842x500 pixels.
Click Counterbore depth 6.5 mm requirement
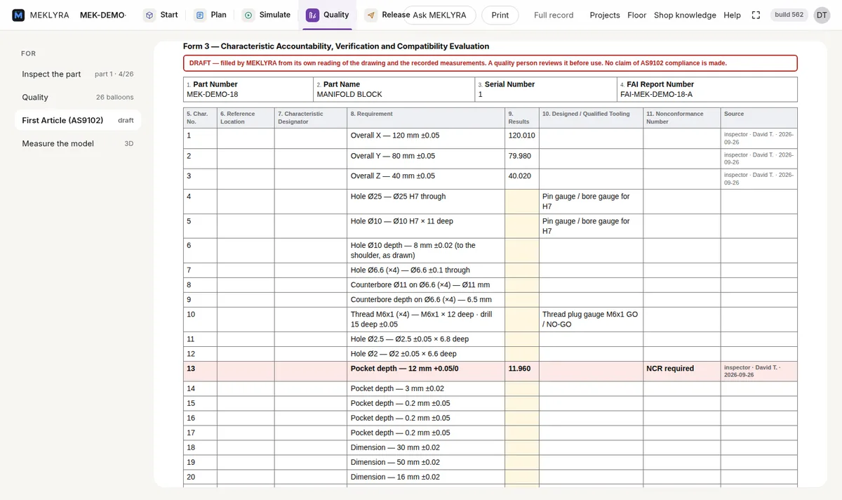point(421,300)
